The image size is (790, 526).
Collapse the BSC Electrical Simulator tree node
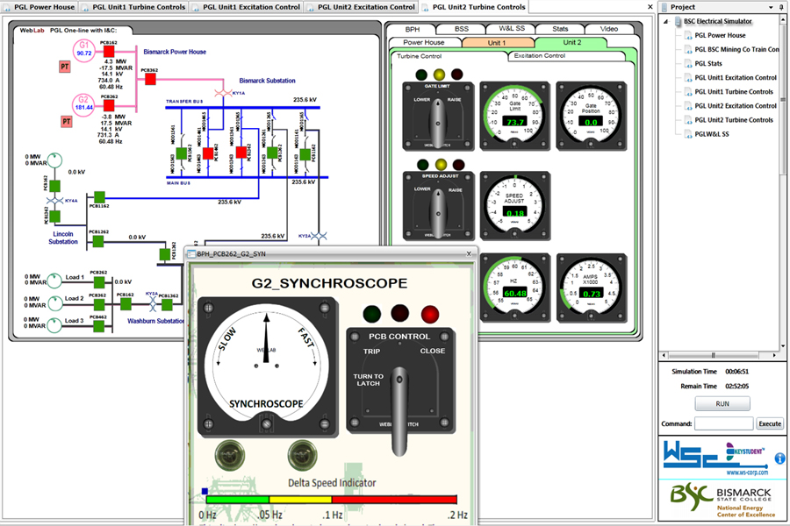[x=666, y=22]
